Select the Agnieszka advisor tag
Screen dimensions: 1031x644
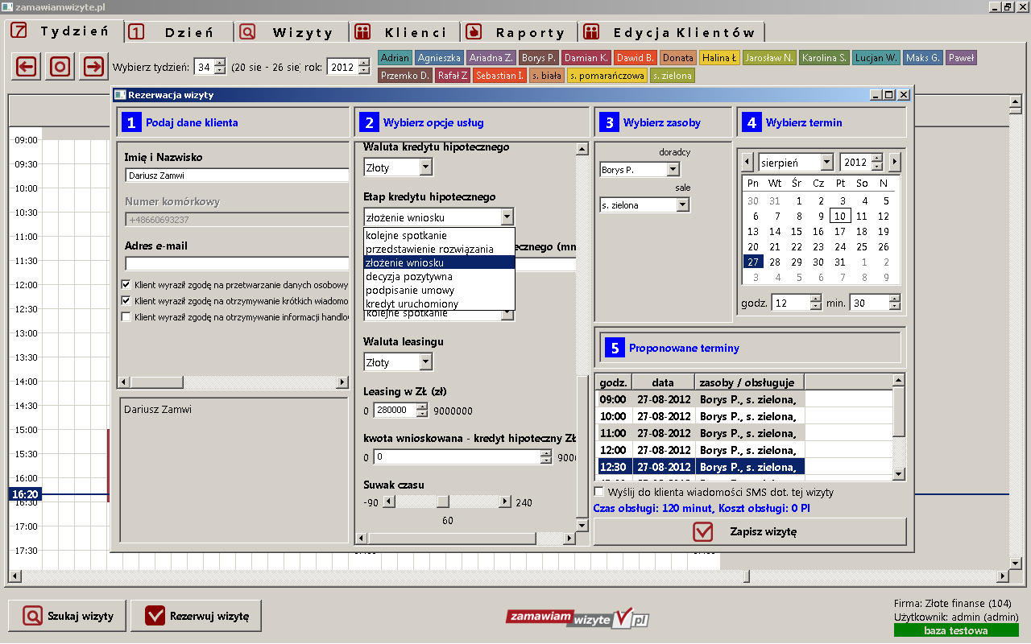point(439,58)
